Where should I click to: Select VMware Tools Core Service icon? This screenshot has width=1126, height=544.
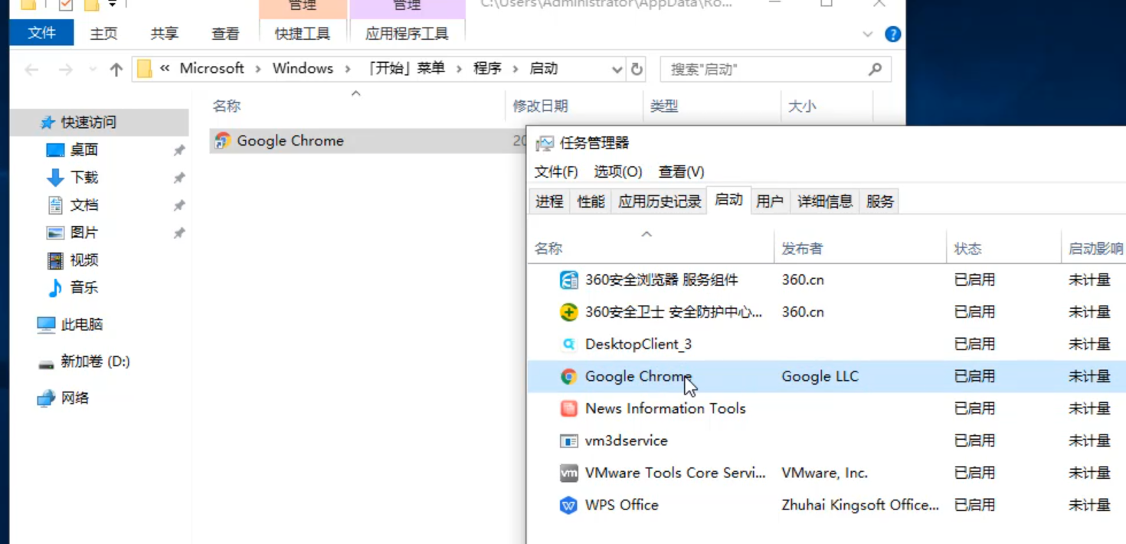click(x=568, y=474)
